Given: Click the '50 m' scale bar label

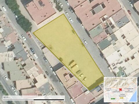Looking at the screenshot, I should tap(6, 97).
